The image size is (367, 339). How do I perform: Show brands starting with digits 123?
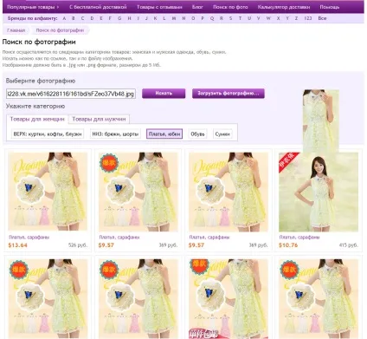click(x=308, y=18)
